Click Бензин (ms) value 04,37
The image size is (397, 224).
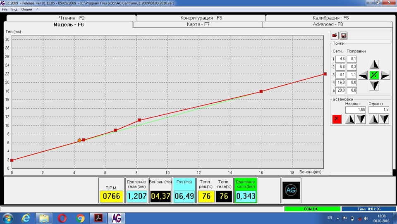pos(160,196)
